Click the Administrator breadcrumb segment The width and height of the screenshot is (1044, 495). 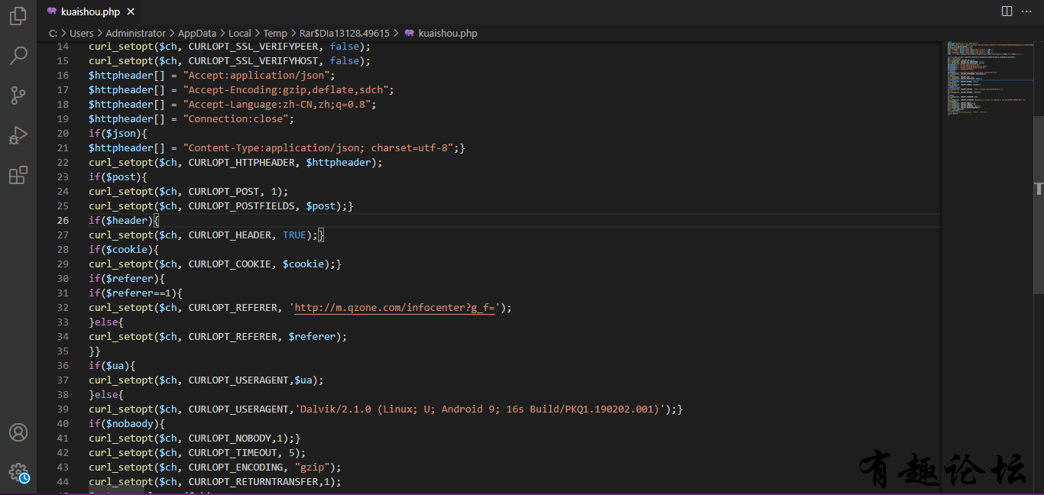tap(135, 33)
